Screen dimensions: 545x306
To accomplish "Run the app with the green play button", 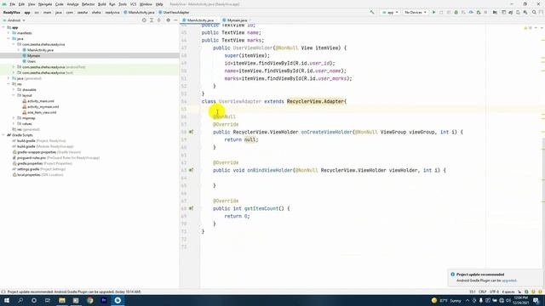I will [x=433, y=12].
